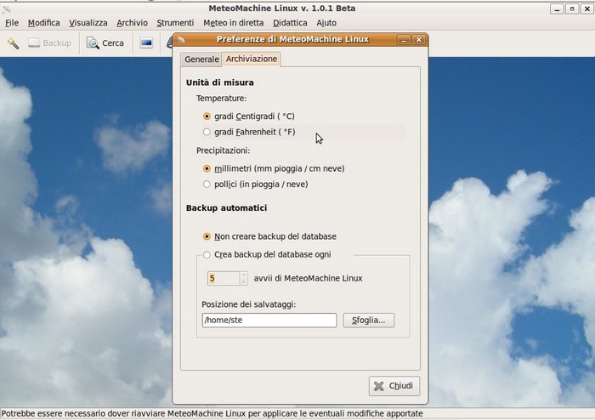
Task: Open the Archivio menu
Action: (132, 23)
